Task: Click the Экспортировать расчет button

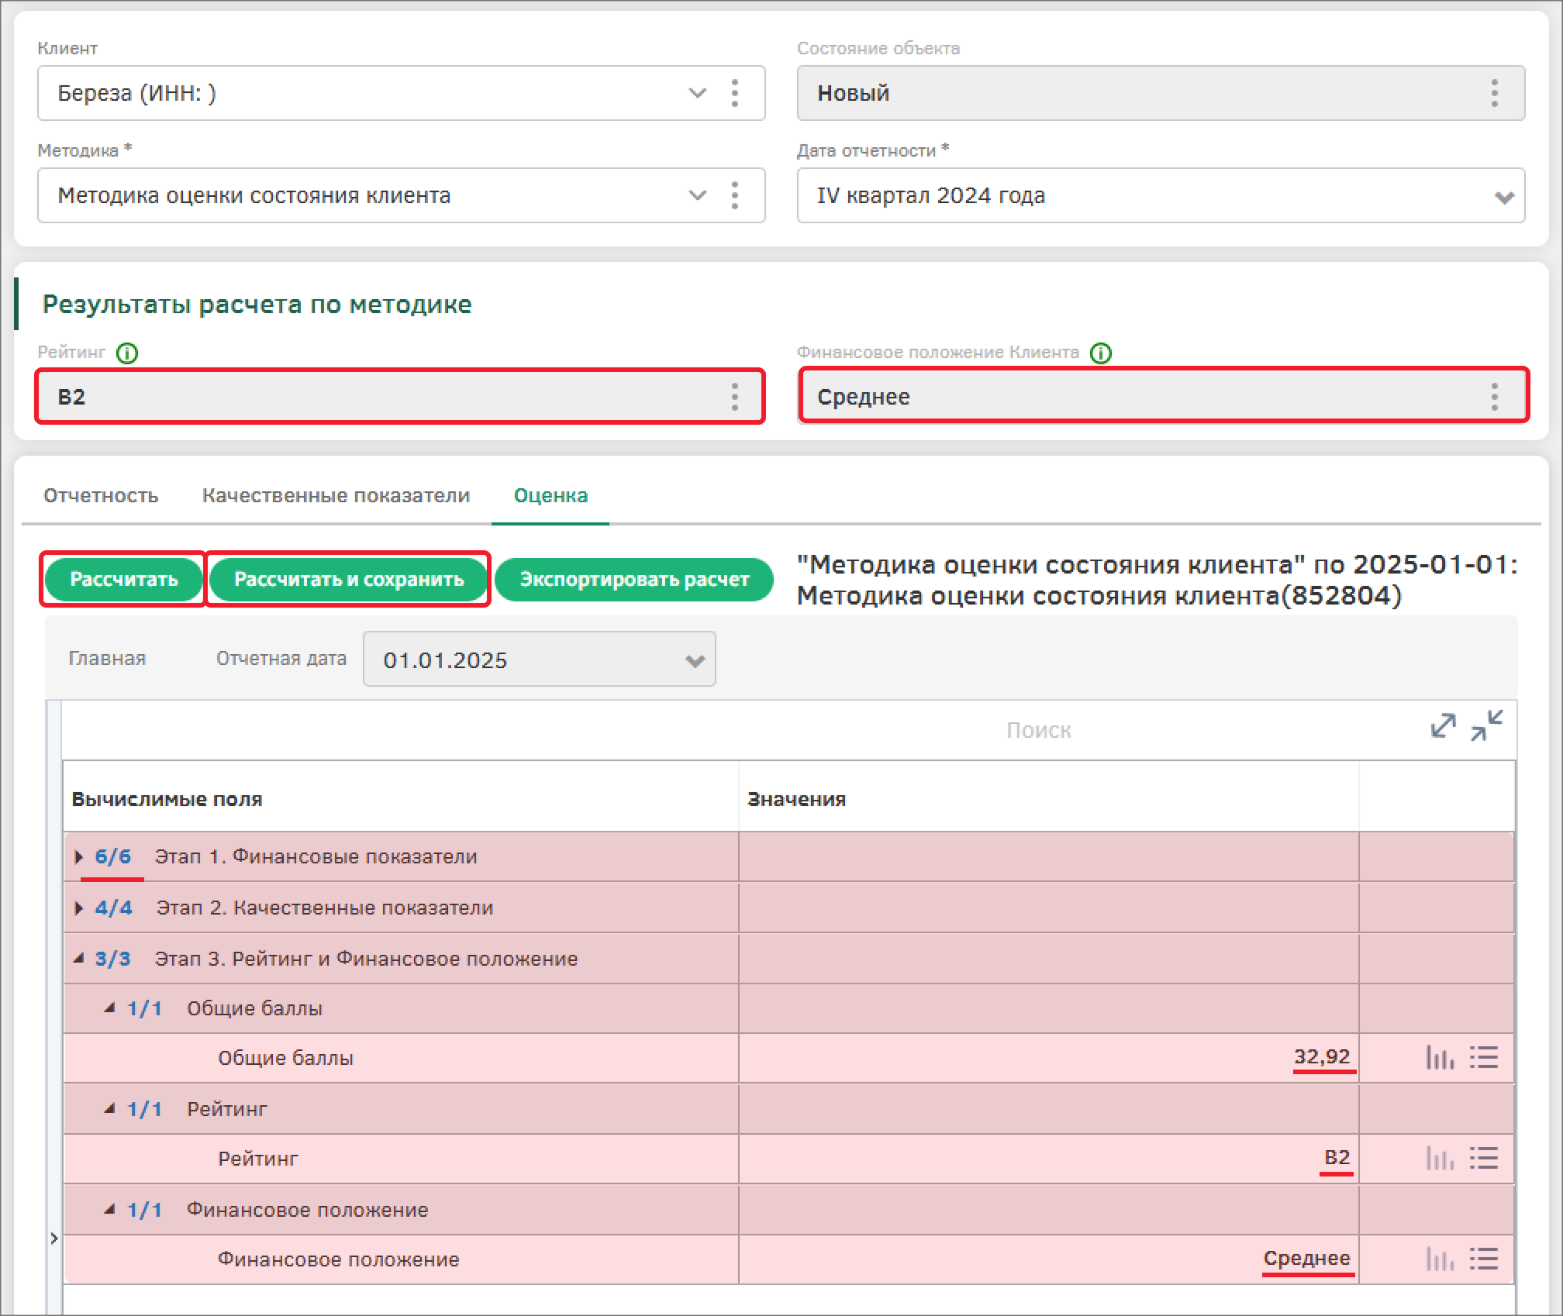Action: tap(634, 580)
